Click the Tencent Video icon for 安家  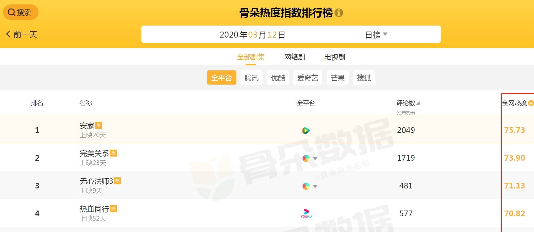click(306, 130)
